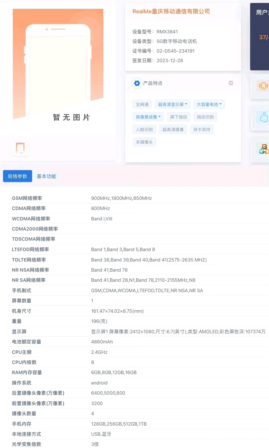
Task: Click the 人脸识别 feature tag
Action: 144,129
